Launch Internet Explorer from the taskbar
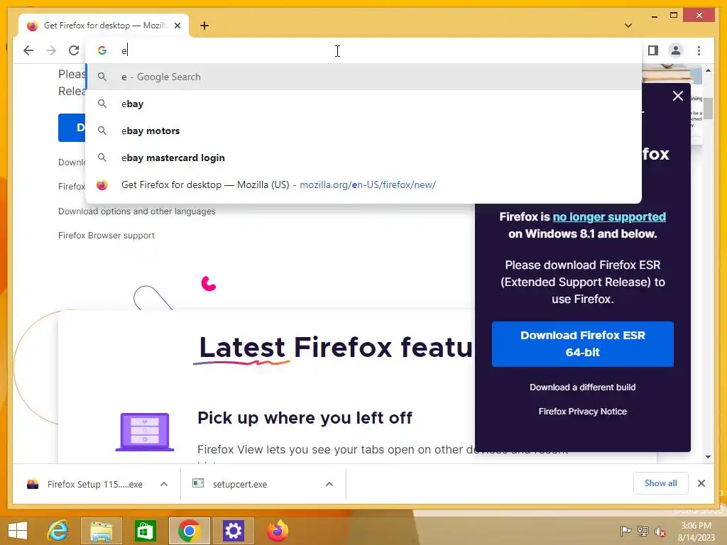This screenshot has width=727, height=545. tap(58, 531)
